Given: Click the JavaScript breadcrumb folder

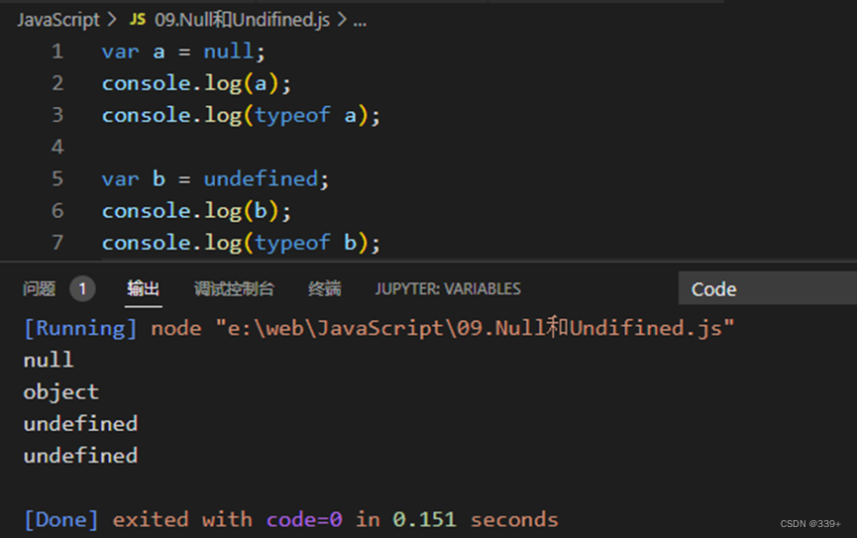Looking at the screenshot, I should tap(58, 20).
